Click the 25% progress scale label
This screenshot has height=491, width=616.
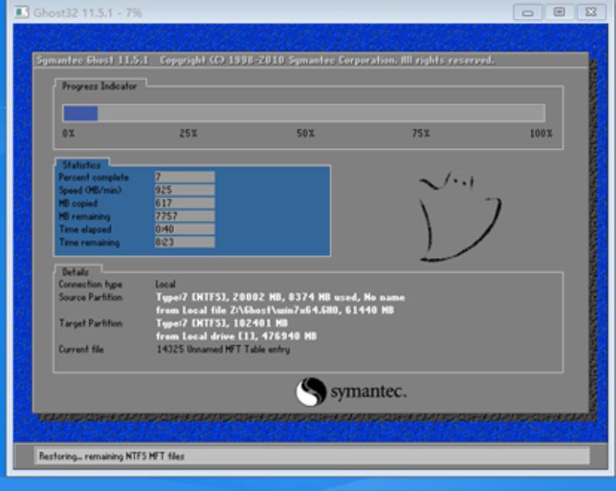point(188,133)
